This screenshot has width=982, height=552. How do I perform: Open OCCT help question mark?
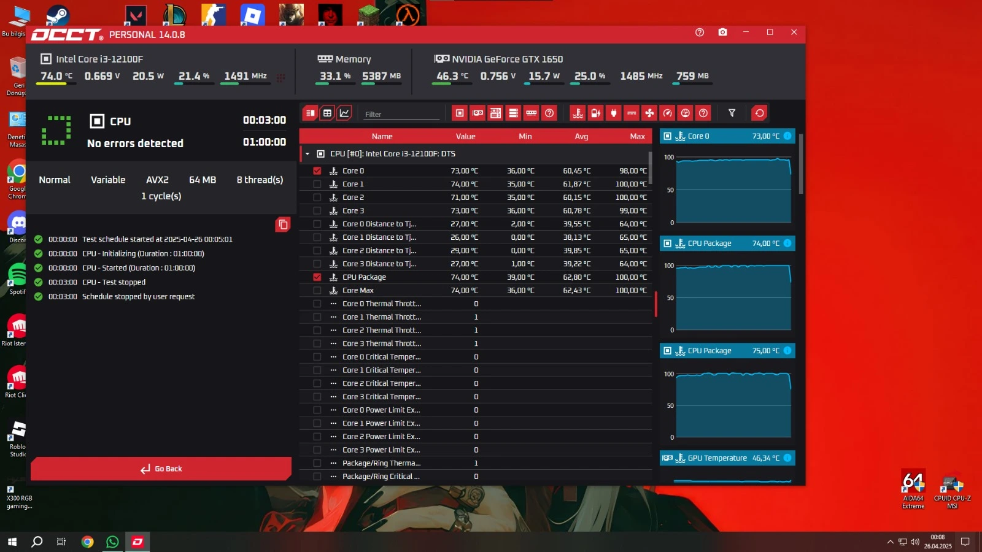[700, 33]
